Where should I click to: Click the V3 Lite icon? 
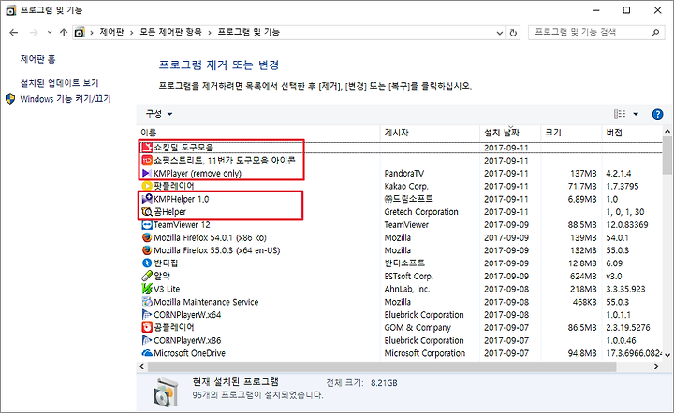[147, 289]
